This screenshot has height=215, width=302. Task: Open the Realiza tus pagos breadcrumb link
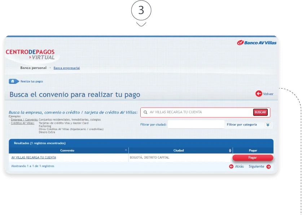click(x=32, y=81)
